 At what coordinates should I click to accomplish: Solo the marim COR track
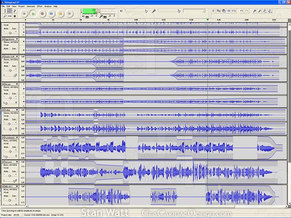[14, 65]
